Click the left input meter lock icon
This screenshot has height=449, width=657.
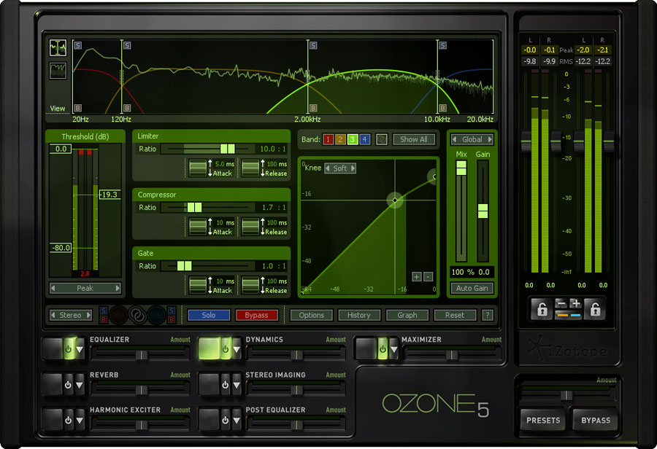pos(542,310)
